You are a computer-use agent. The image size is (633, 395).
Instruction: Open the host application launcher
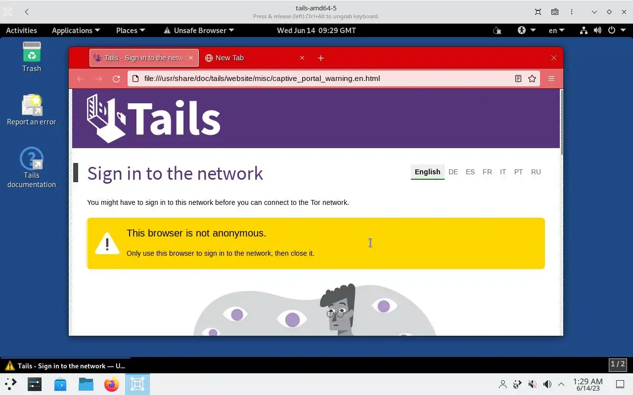click(10, 384)
